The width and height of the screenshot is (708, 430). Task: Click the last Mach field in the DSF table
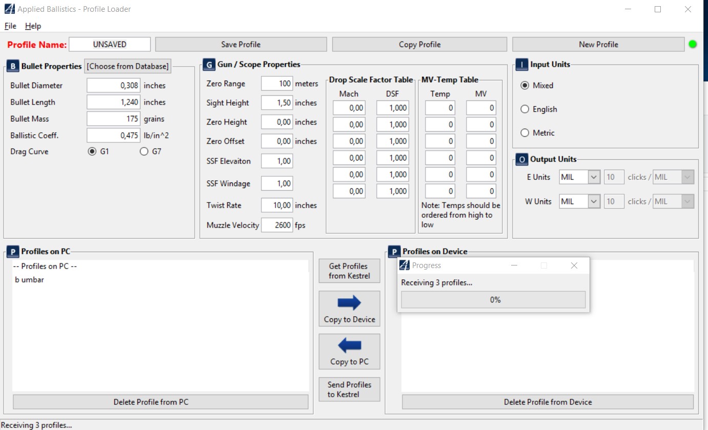[349, 191]
